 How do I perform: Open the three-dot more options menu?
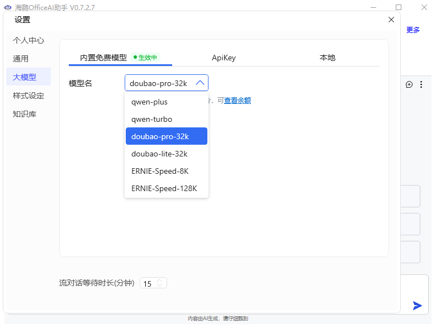[x=421, y=84]
